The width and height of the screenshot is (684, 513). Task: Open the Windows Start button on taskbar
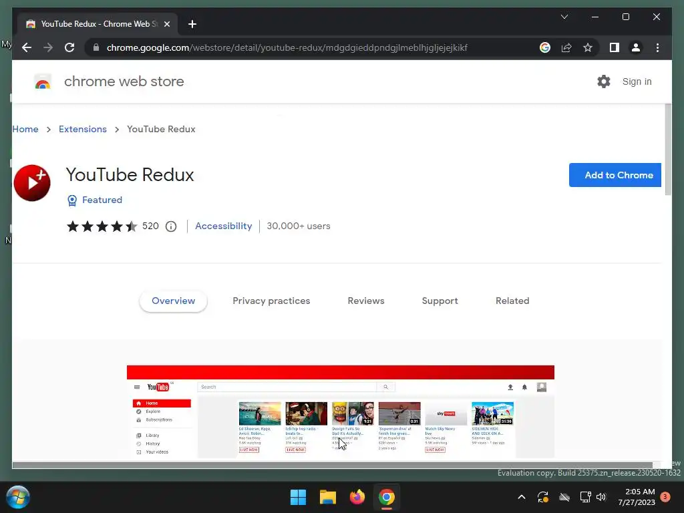pos(299,497)
